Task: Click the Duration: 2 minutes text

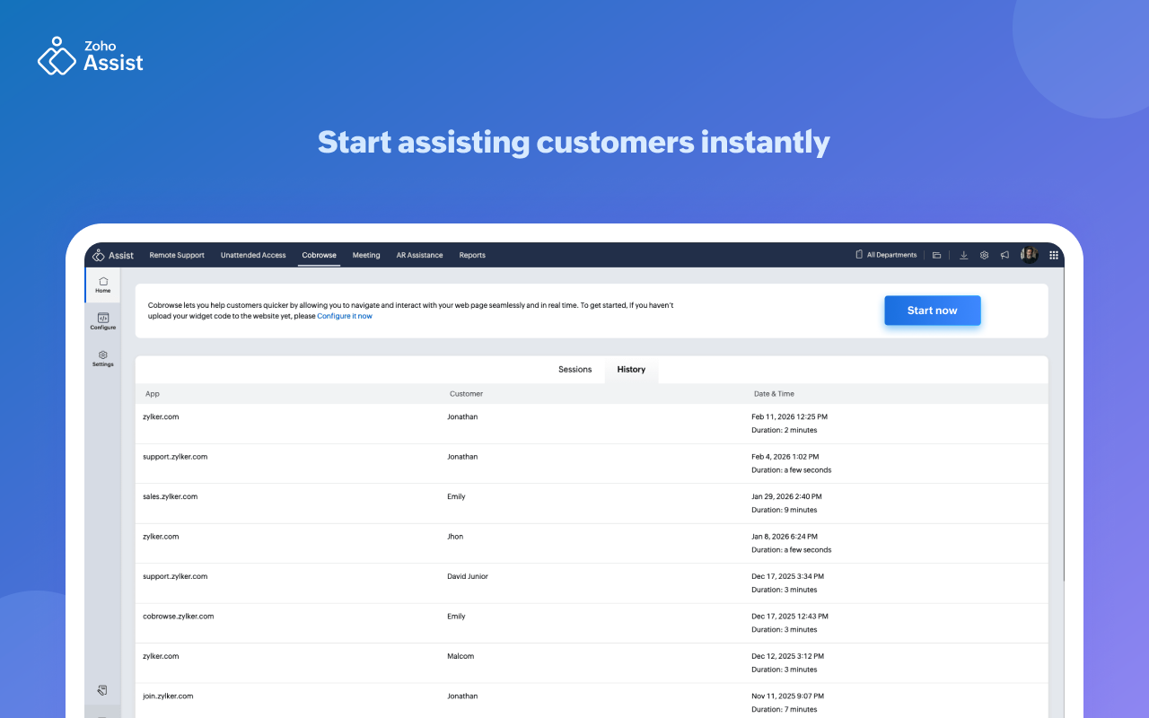Action: coord(785,430)
